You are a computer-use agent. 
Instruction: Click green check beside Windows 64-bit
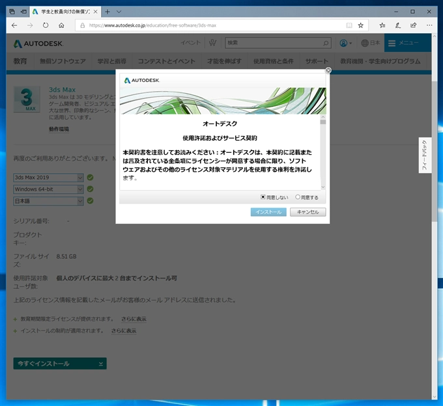[x=90, y=189]
